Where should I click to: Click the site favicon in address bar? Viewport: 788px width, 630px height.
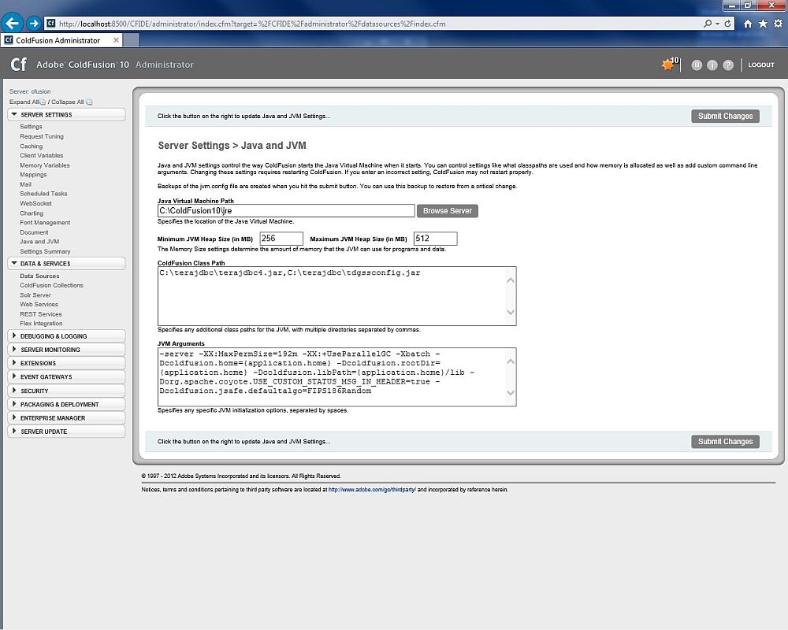coord(50,23)
